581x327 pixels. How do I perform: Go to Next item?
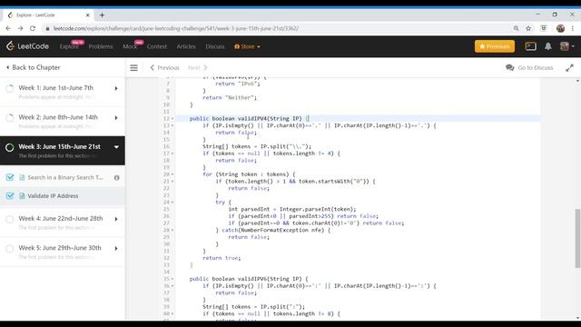pos(198,68)
